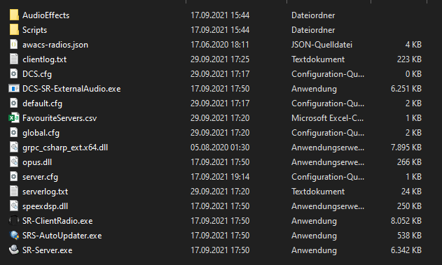The image size is (442, 265).
Task: Click the opus.dll gear icon
Action: pyautogui.click(x=14, y=162)
